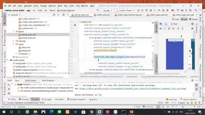The height and width of the screenshot is (115, 205).
Task: Click the Design Surface layers icon
Action: coord(160,24)
